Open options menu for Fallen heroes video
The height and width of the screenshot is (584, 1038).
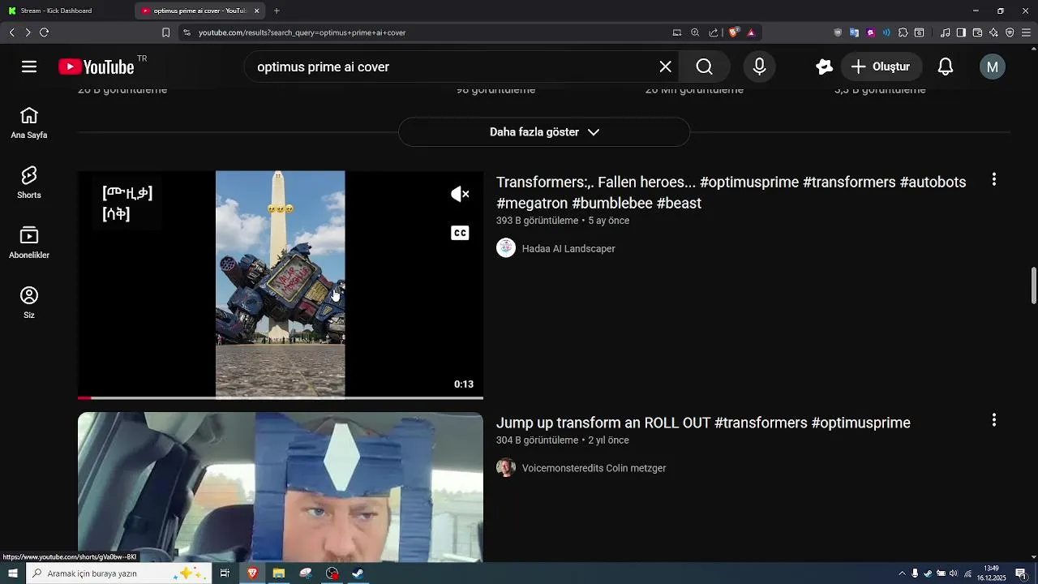pos(993,179)
